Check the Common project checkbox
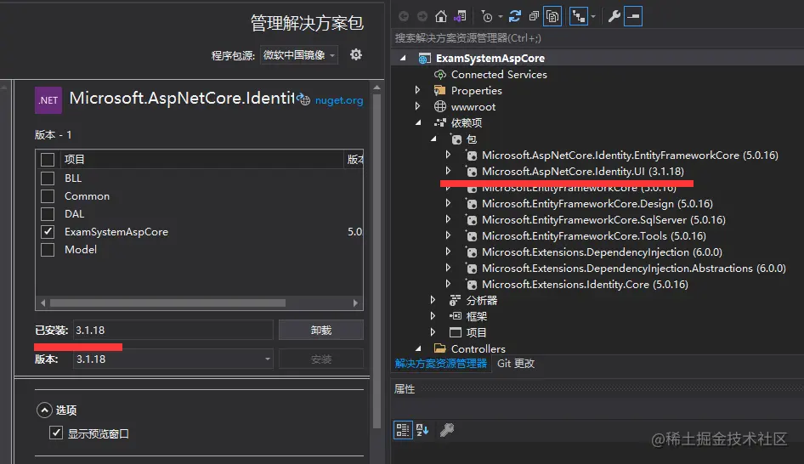Screen dimensions: 804x464 48,196
